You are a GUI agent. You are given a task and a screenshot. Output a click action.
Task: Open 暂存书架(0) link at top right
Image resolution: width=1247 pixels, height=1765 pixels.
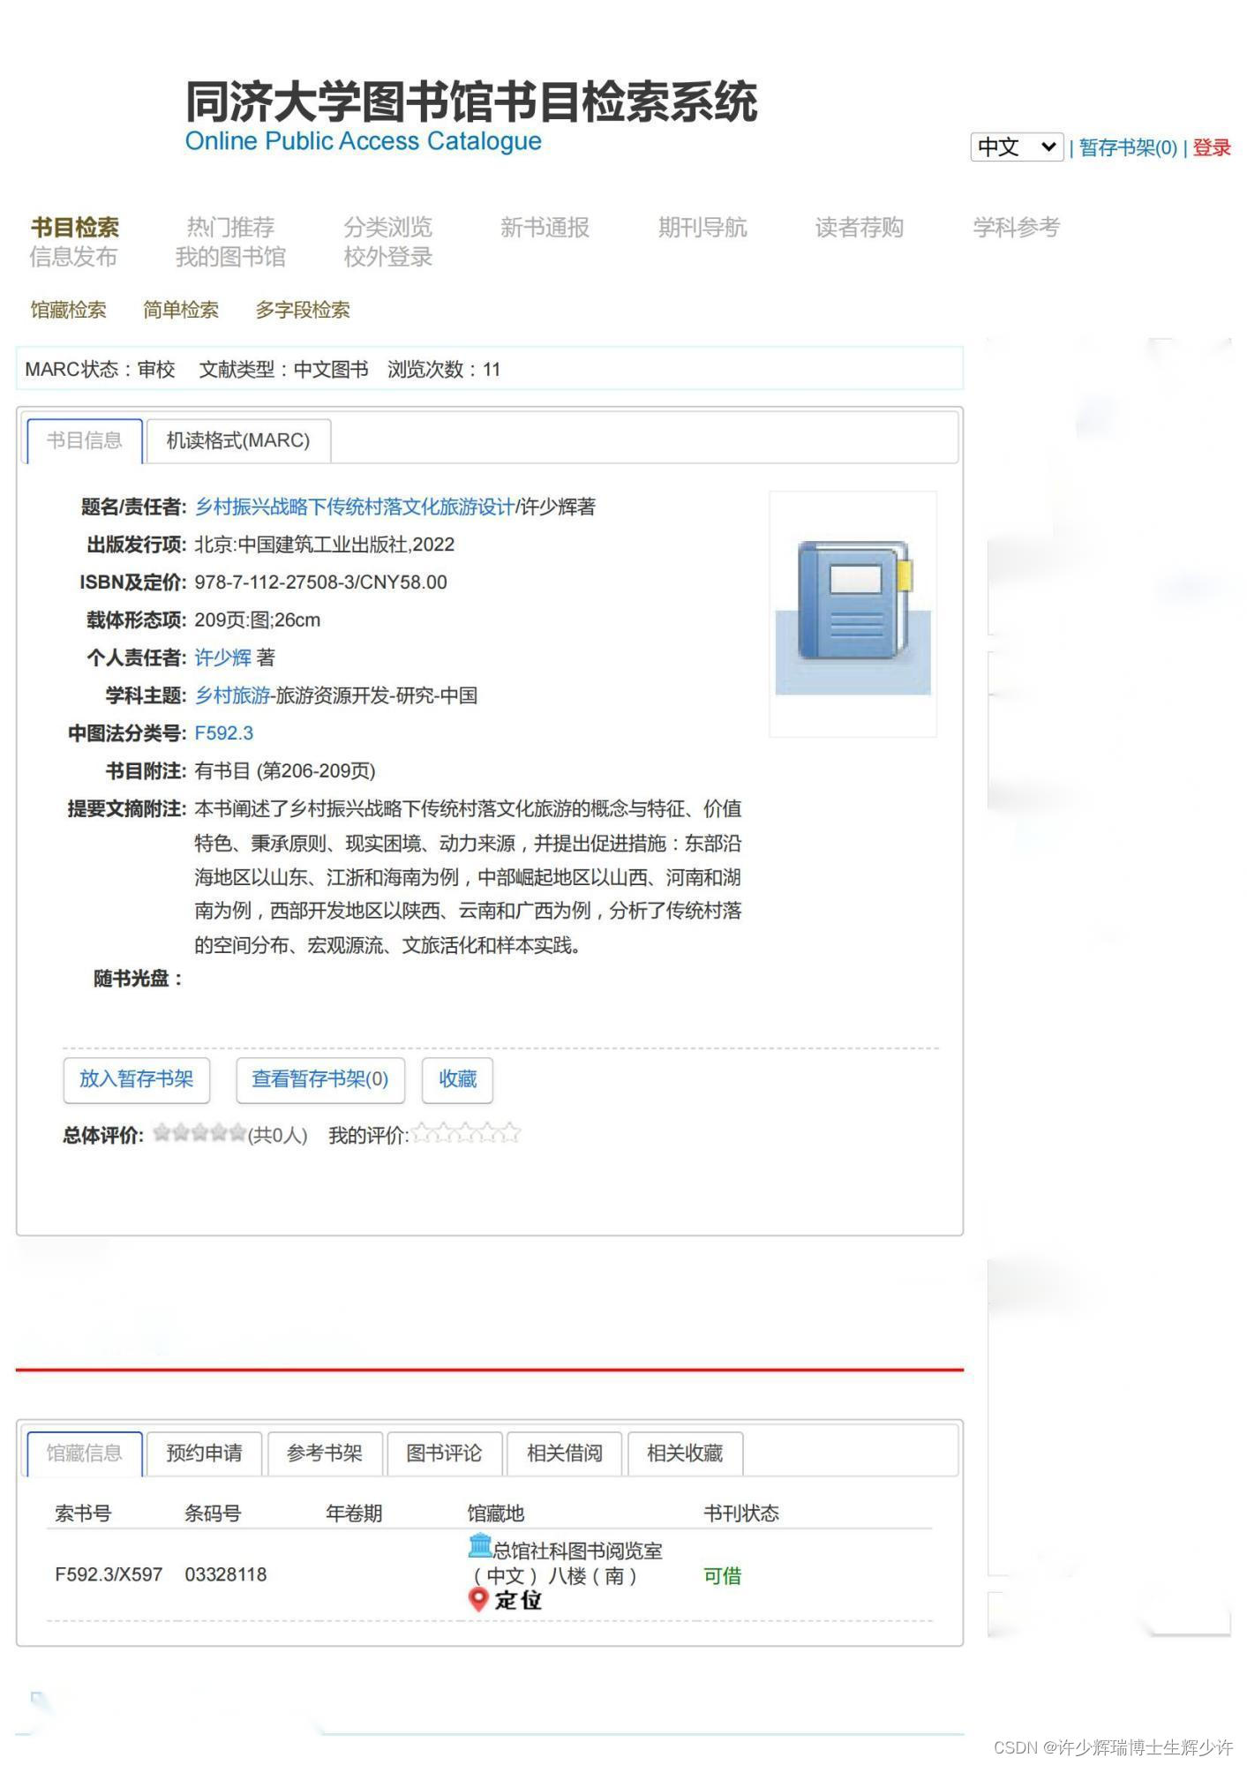(x=1128, y=147)
